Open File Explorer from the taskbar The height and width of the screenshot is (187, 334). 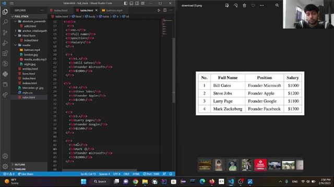pos(145,181)
